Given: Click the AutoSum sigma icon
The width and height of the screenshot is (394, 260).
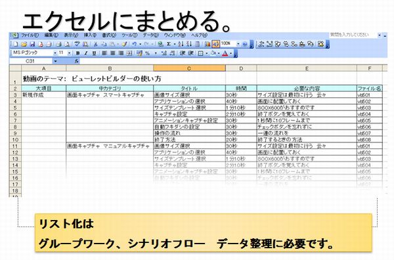Looking at the screenshot, I should tap(169, 44).
